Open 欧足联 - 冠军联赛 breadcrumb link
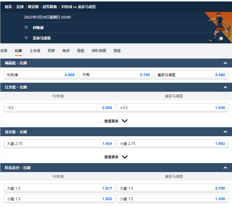This screenshot has height=207, width=232. 42,7
